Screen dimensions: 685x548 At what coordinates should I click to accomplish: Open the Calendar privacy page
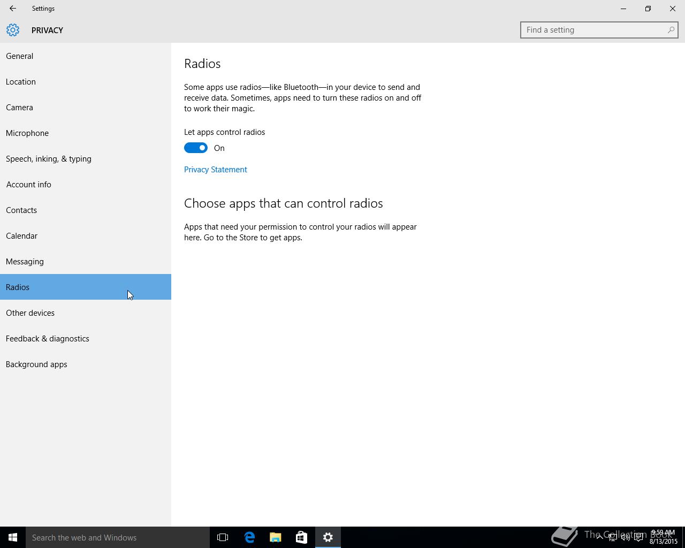coord(86,235)
